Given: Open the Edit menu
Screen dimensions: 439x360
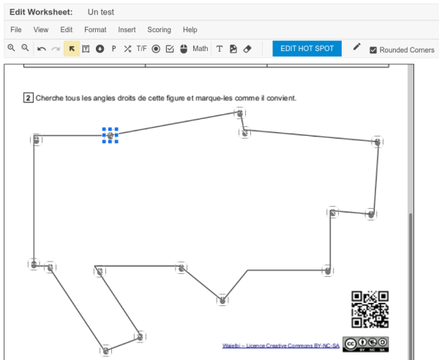Looking at the screenshot, I should [x=67, y=30].
